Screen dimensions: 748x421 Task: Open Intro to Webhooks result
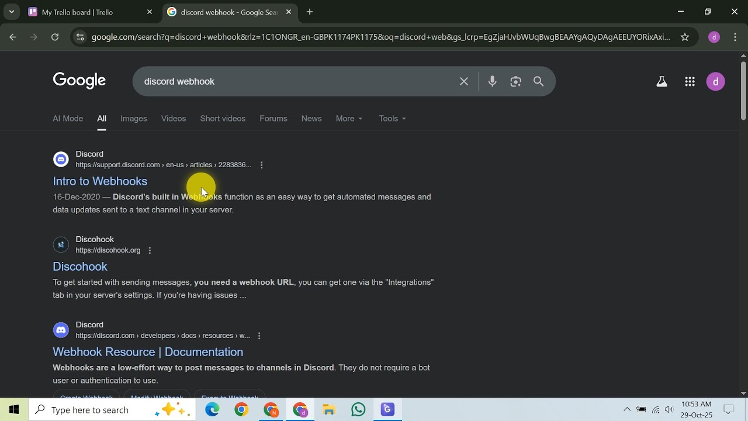click(x=100, y=181)
